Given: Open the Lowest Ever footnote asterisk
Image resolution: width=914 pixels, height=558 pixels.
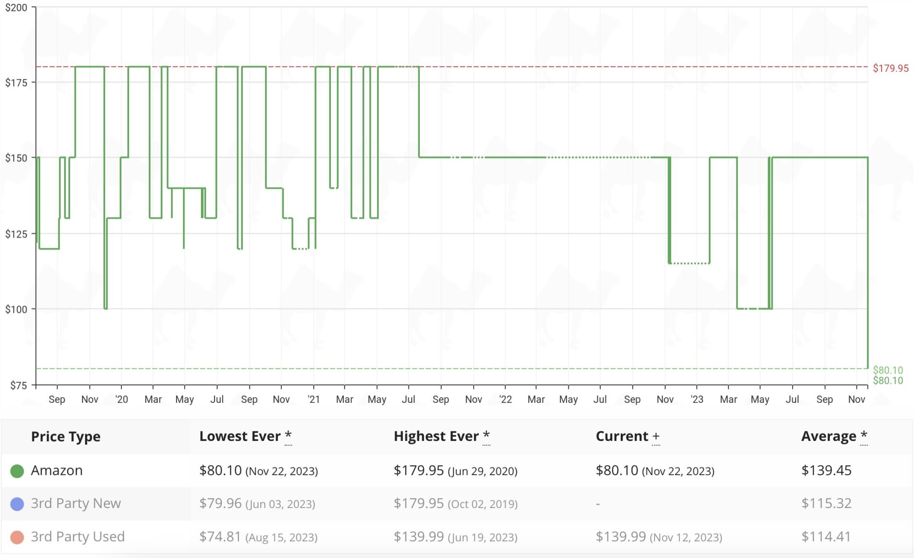Looking at the screenshot, I should pos(288,434).
